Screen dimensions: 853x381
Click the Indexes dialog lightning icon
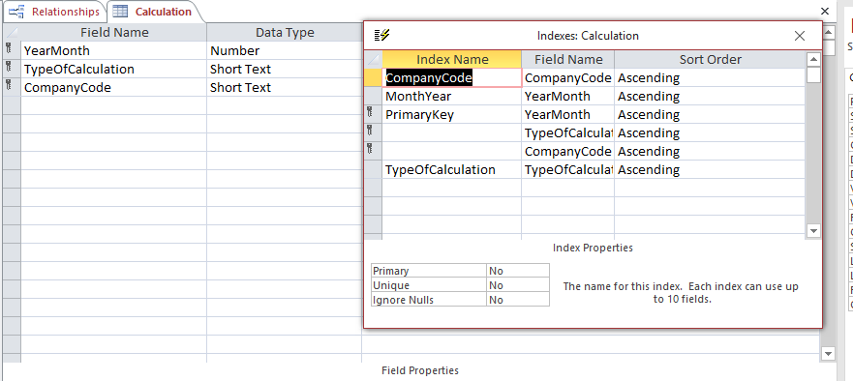[x=381, y=36]
